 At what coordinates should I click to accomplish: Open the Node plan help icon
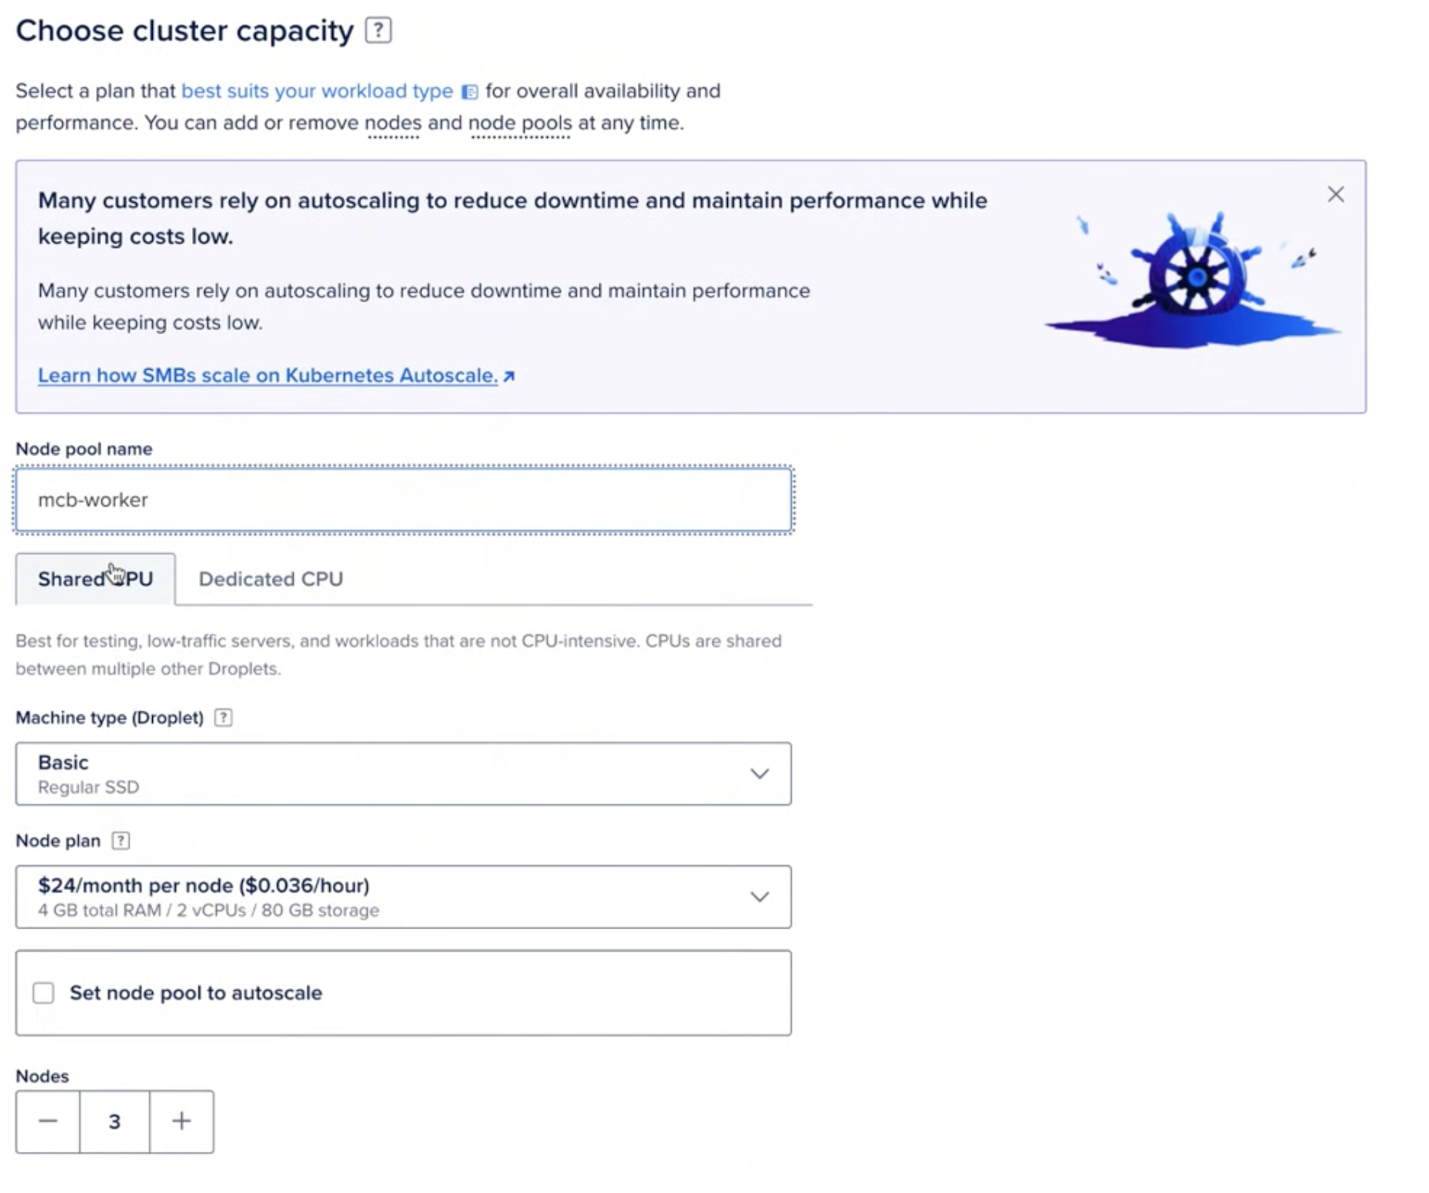click(120, 841)
